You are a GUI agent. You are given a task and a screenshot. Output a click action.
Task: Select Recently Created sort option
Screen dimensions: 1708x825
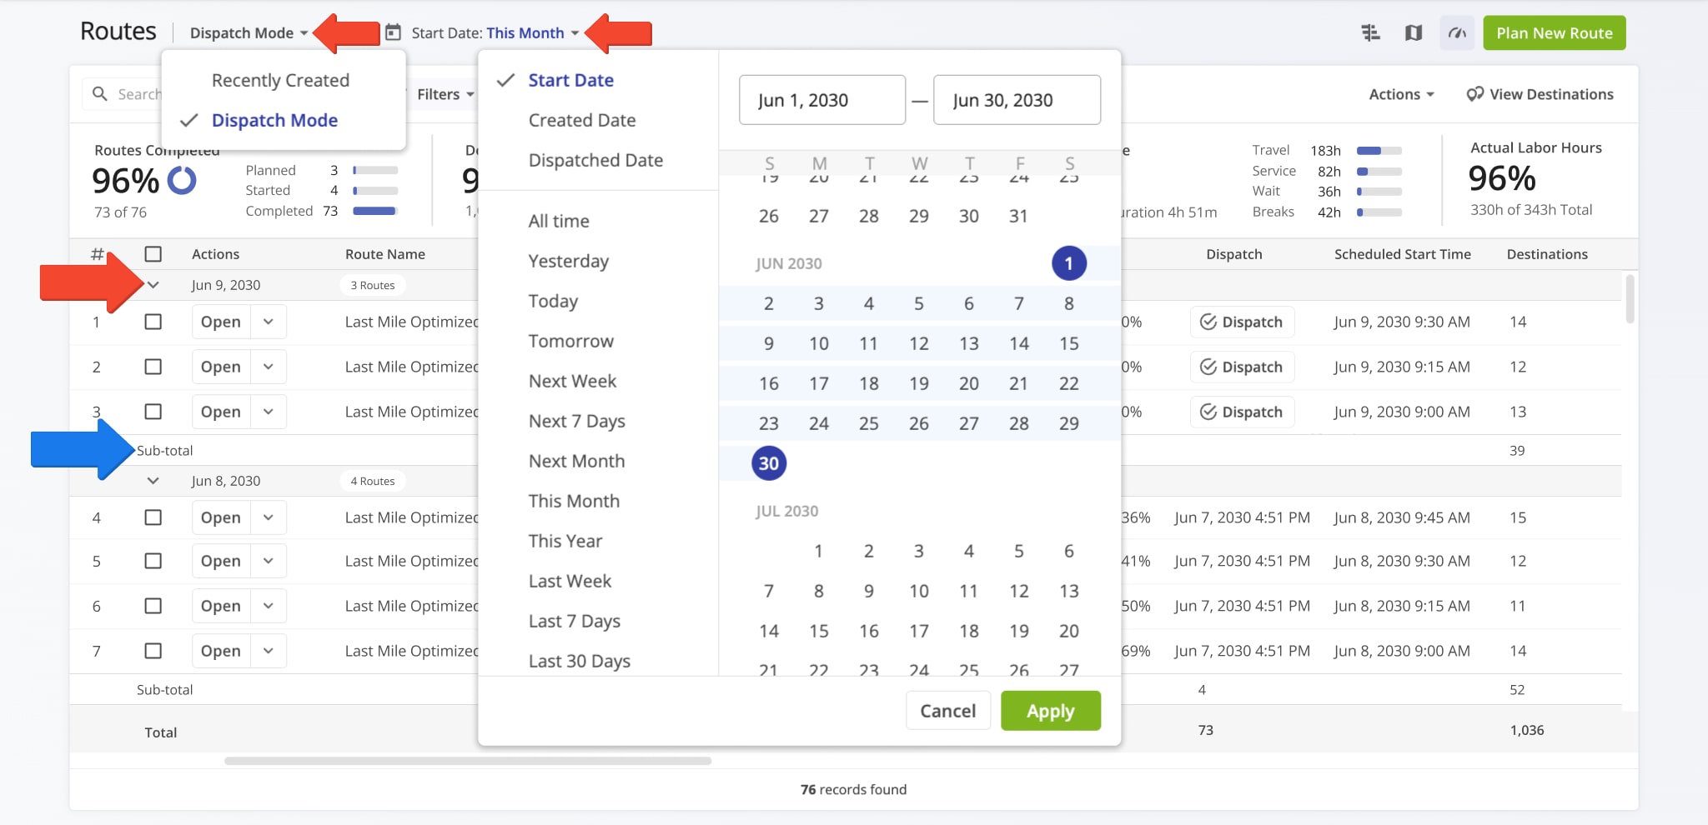[x=280, y=79]
